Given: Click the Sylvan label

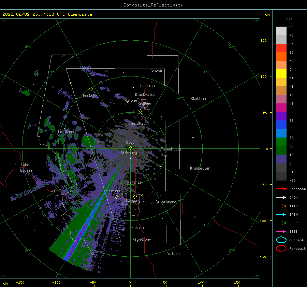Looking at the screenshot, I should (131, 101).
